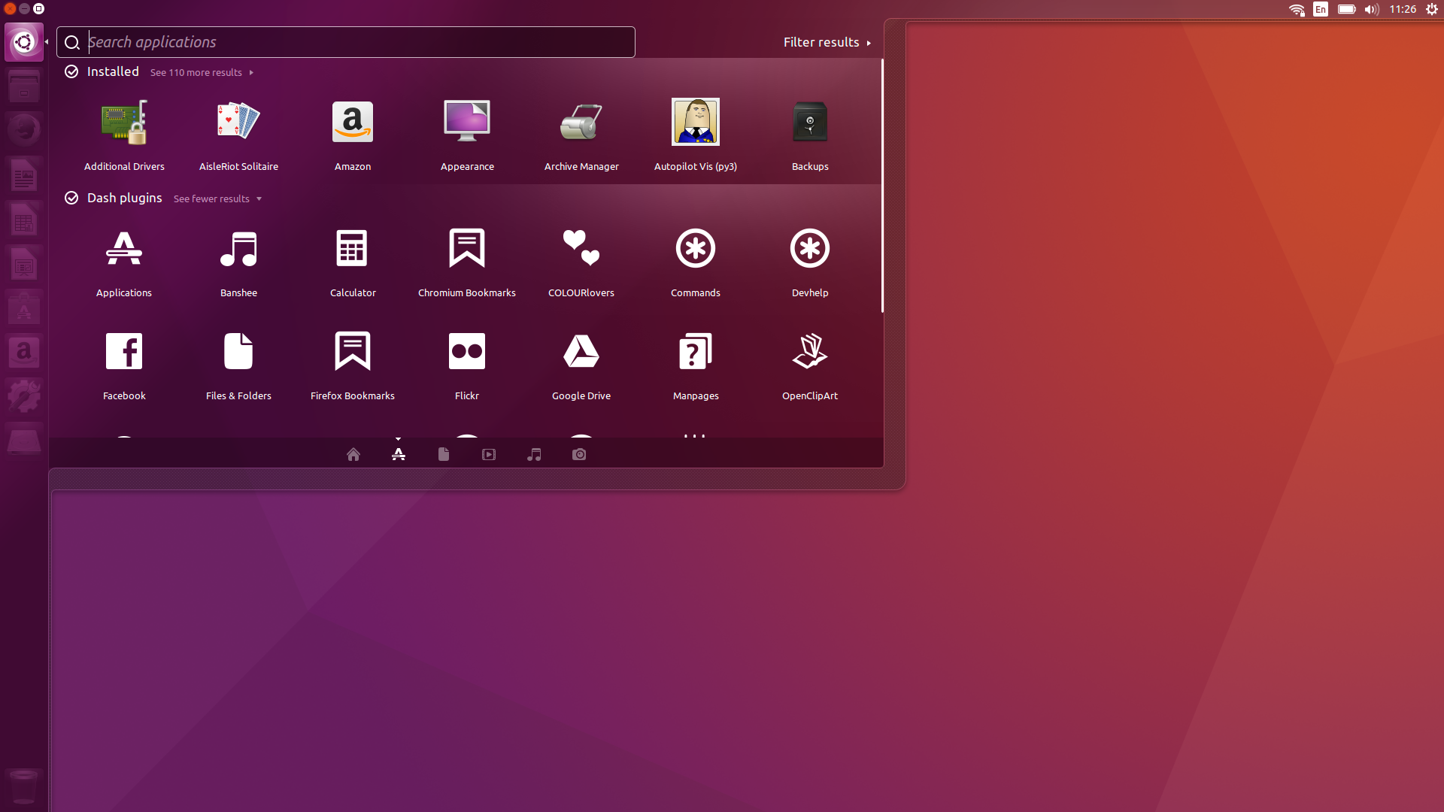1444x812 pixels.
Task: Open the Calculator plugin
Action: click(352, 262)
